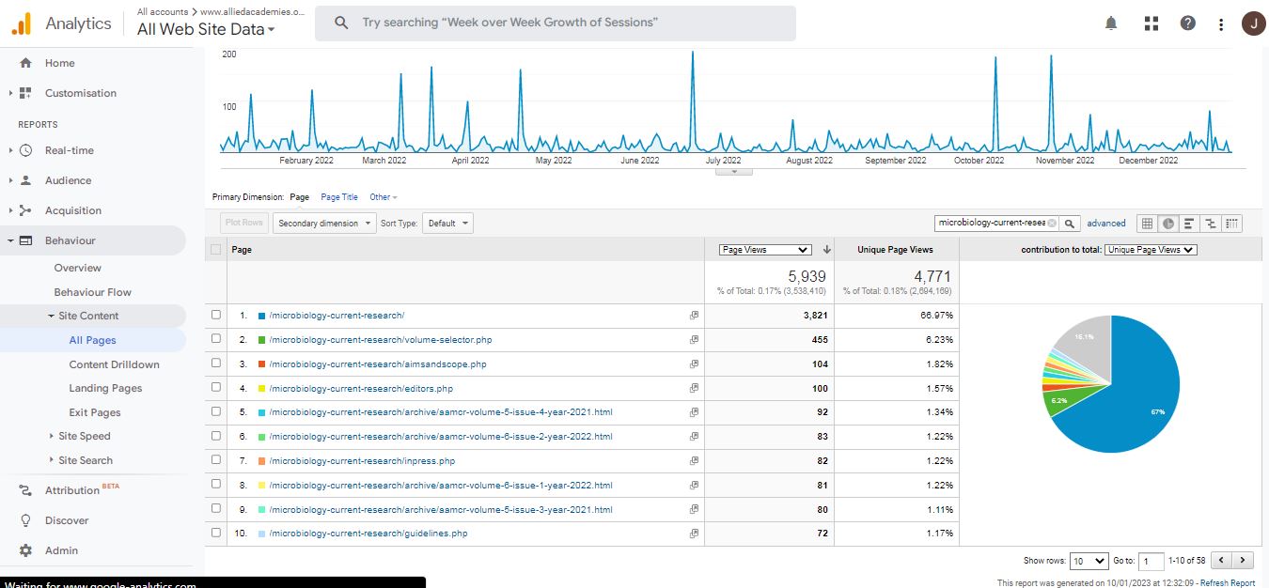Open the notifications bell
This screenshot has width=1269, height=588.
pos(1111,23)
